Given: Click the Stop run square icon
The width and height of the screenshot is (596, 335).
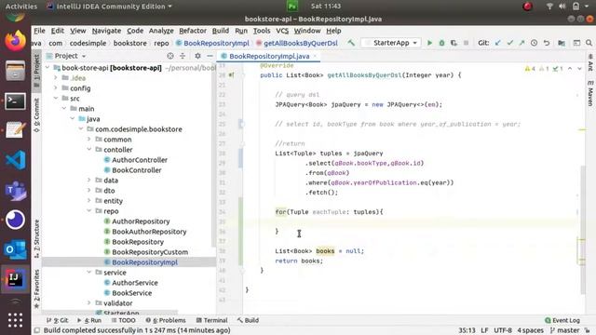Looking at the screenshot, I should tap(466, 43).
